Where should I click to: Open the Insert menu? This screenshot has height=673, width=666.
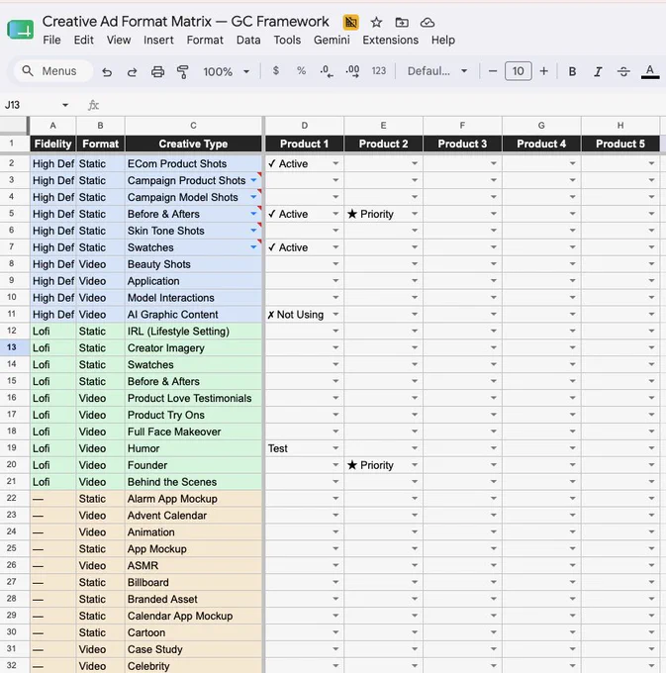[158, 40]
